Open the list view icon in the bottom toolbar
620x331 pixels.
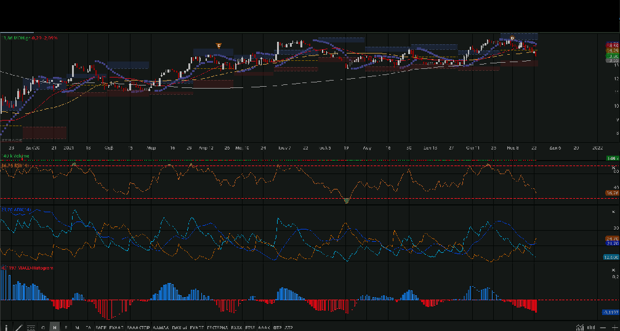click(x=31, y=327)
